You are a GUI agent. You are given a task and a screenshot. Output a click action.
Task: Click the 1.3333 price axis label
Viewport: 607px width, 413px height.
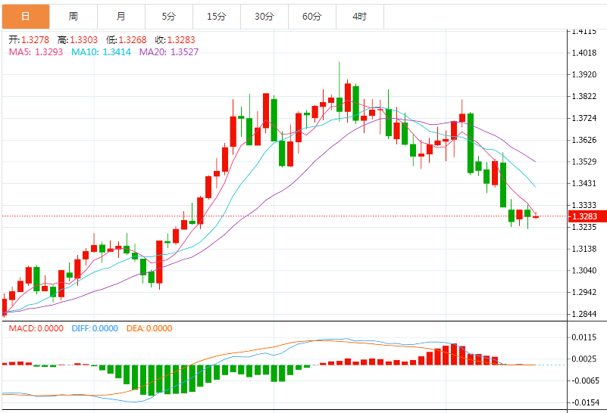(584, 205)
